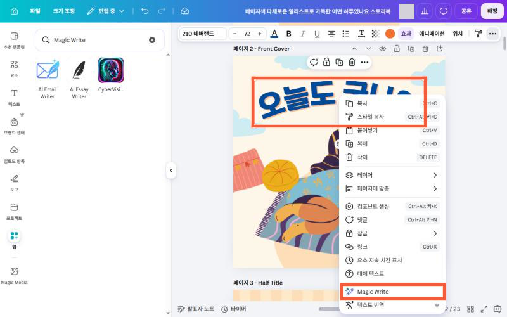Change the text alignment
This screenshot has width=507, height=317.
[331, 34]
